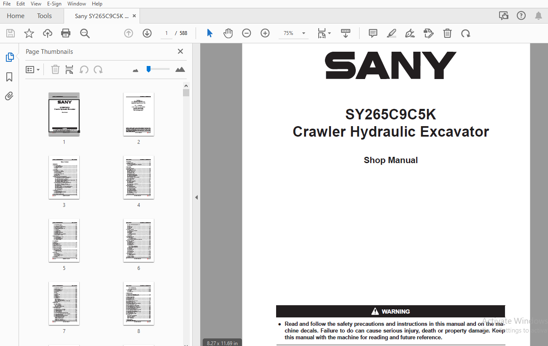Select the Sany SY265C9C5K document tab
The height and width of the screenshot is (346, 548).
tap(102, 16)
